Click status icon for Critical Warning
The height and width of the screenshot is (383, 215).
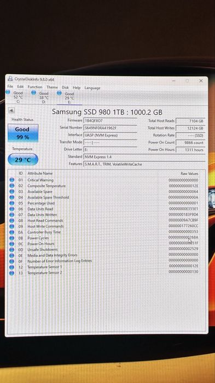(x=11, y=180)
